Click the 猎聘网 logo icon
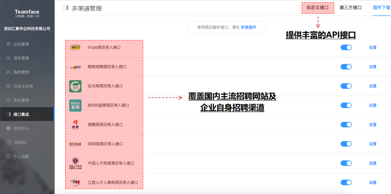391x194 pixels. [x=75, y=125]
